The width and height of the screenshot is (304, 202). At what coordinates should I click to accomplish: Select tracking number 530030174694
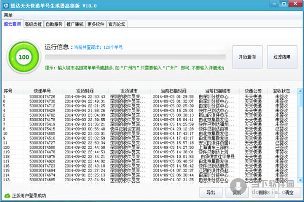pyautogui.click(x=42, y=171)
